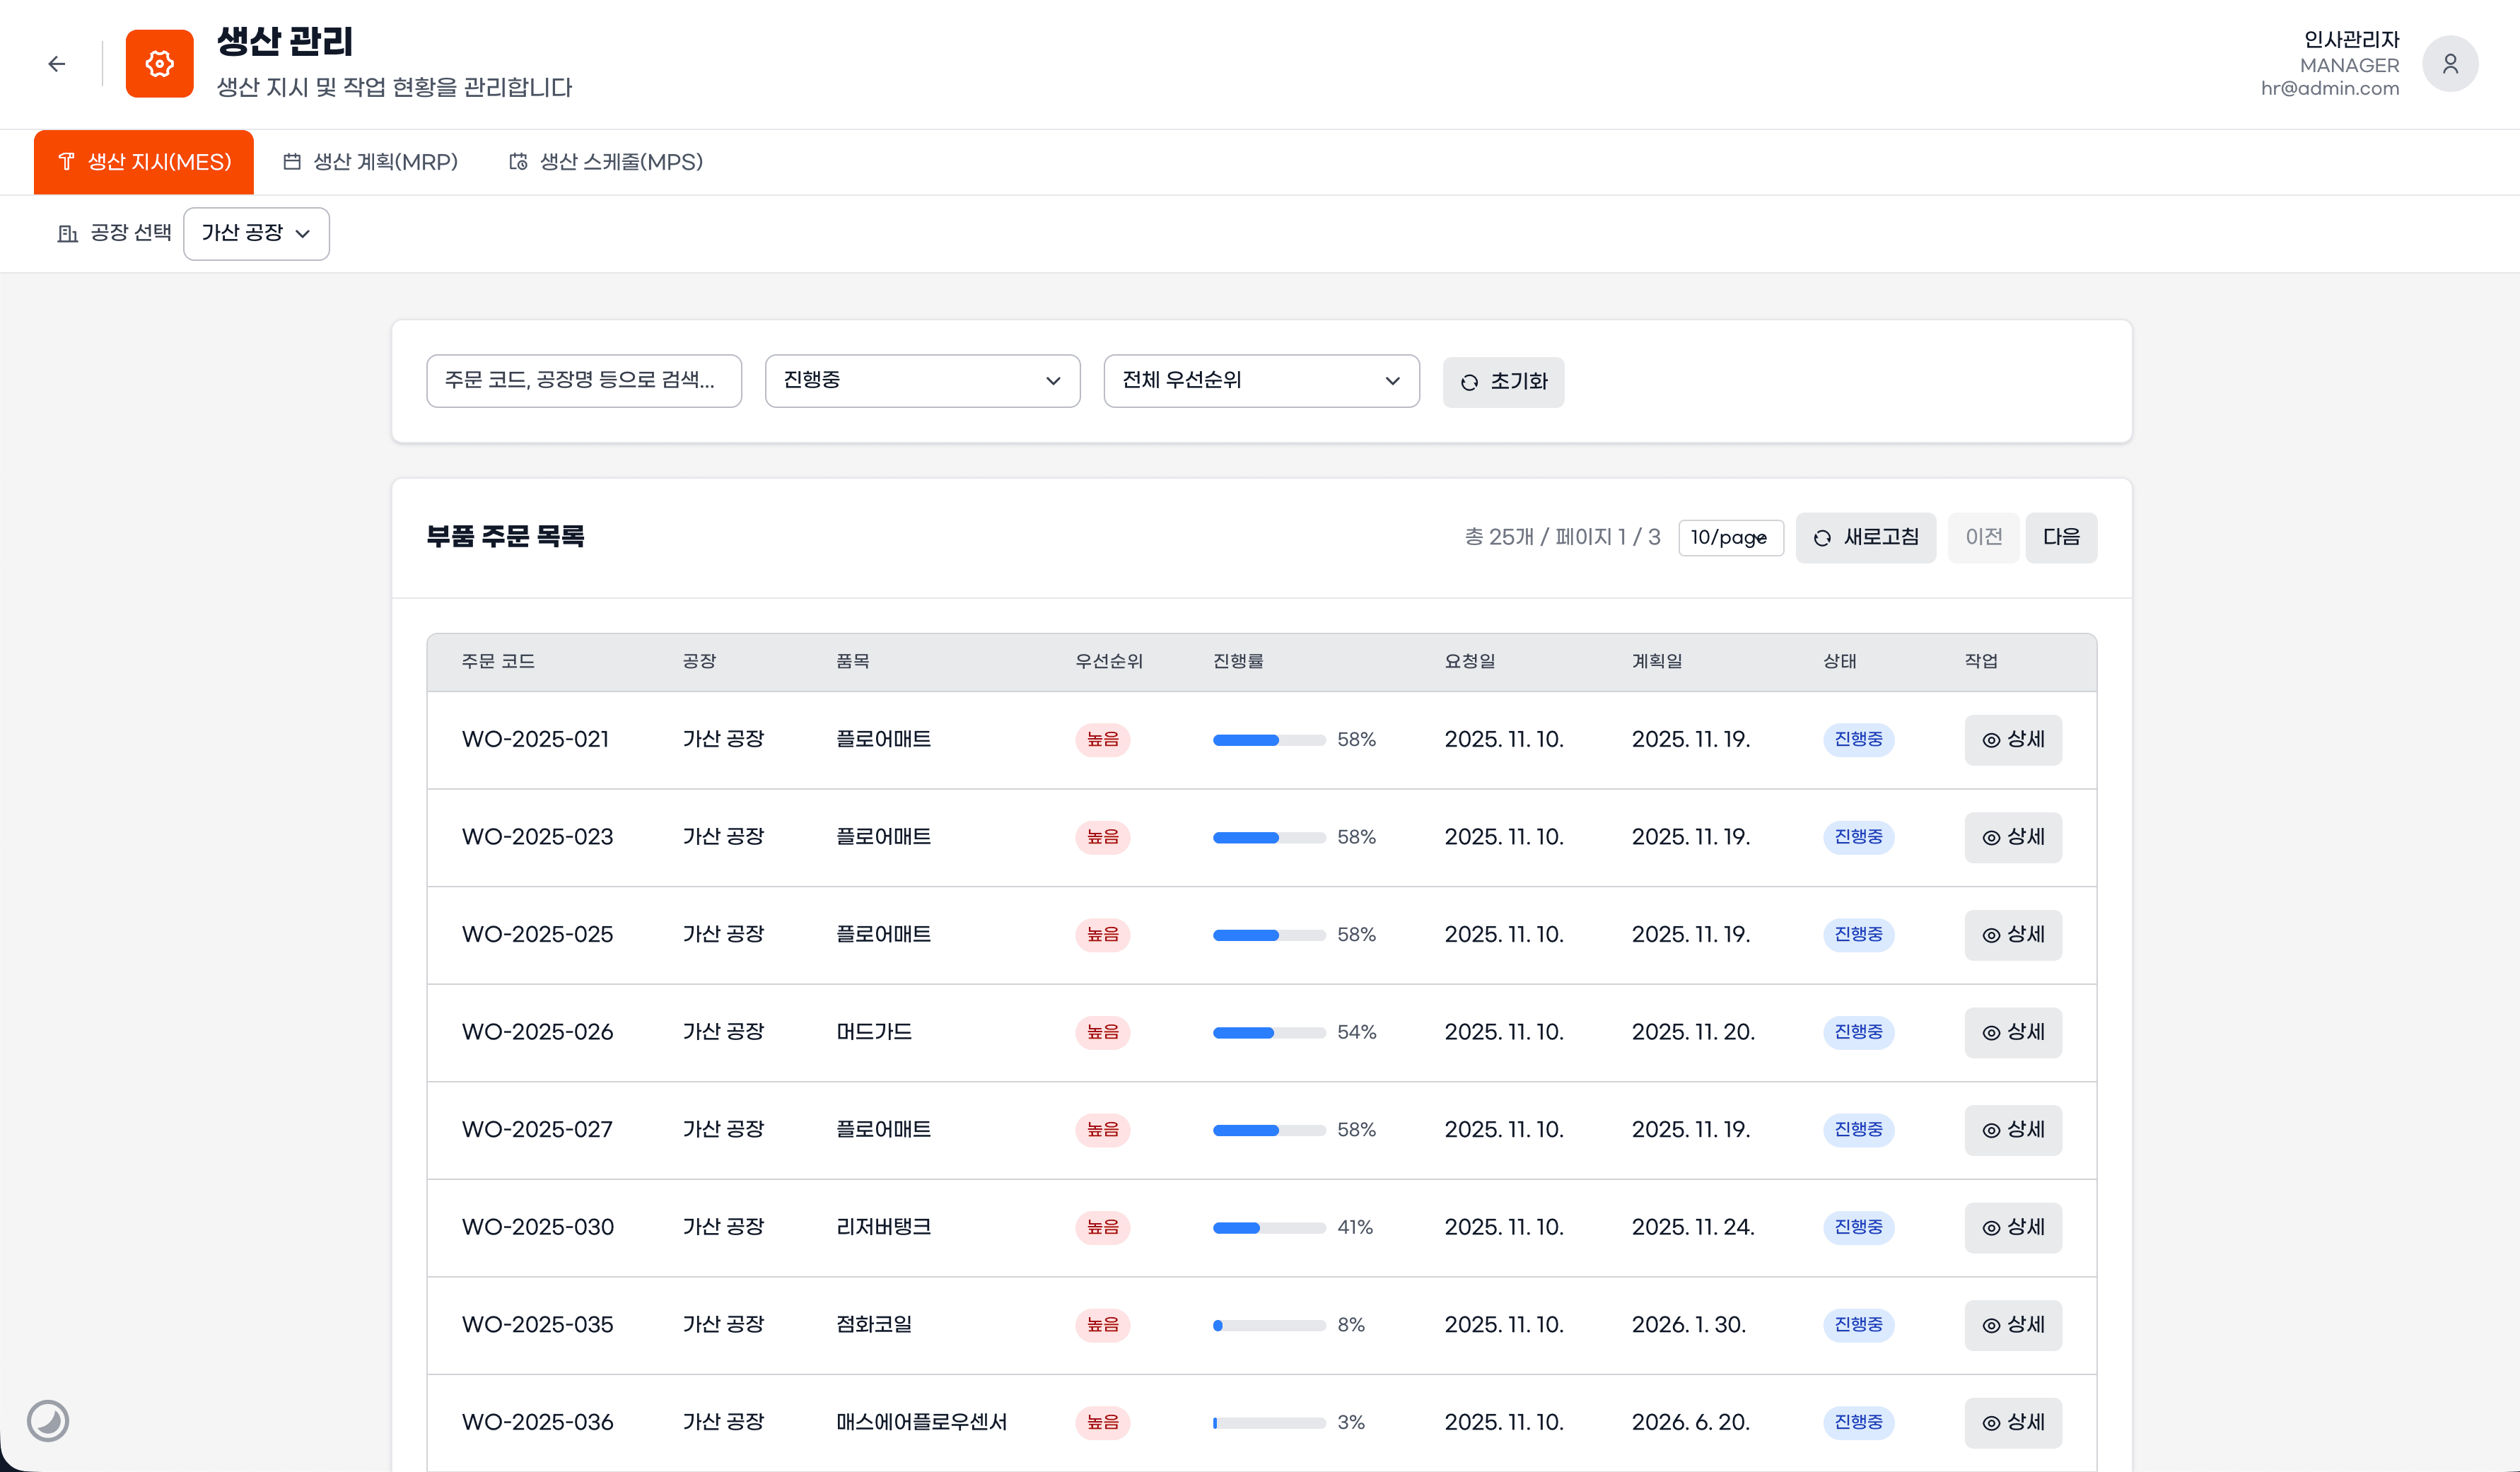Switch to 생산 스케줄(MPS) tab
The height and width of the screenshot is (1472, 2520).
click(x=606, y=162)
